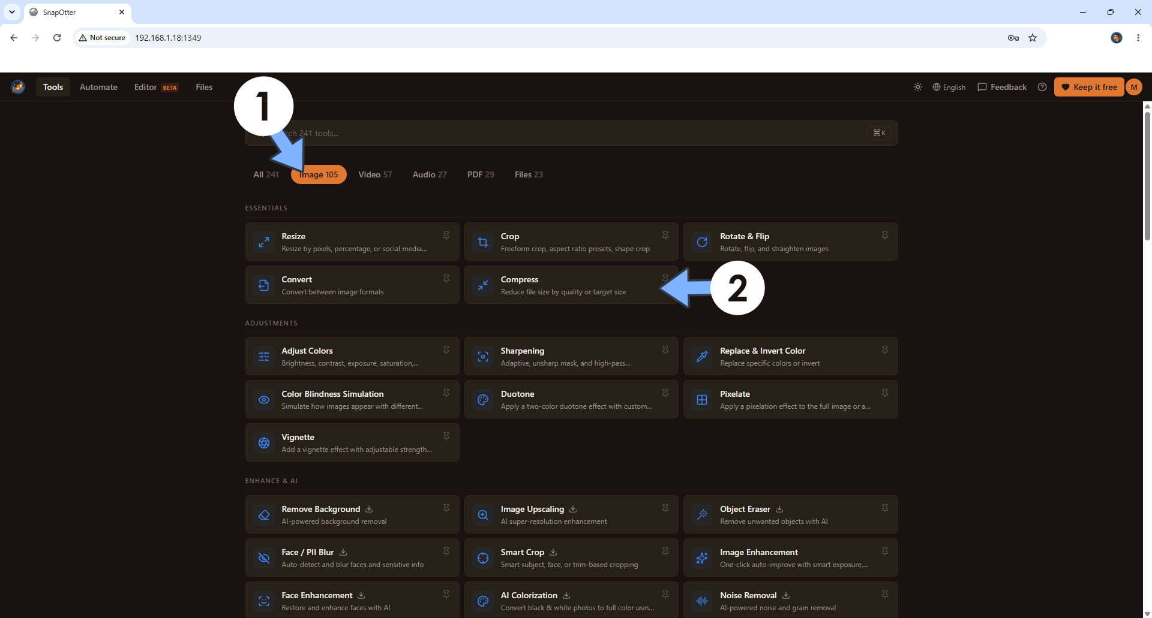Go back with the browser back arrow
Screen dimensions: 1152x618
[x=14, y=38]
